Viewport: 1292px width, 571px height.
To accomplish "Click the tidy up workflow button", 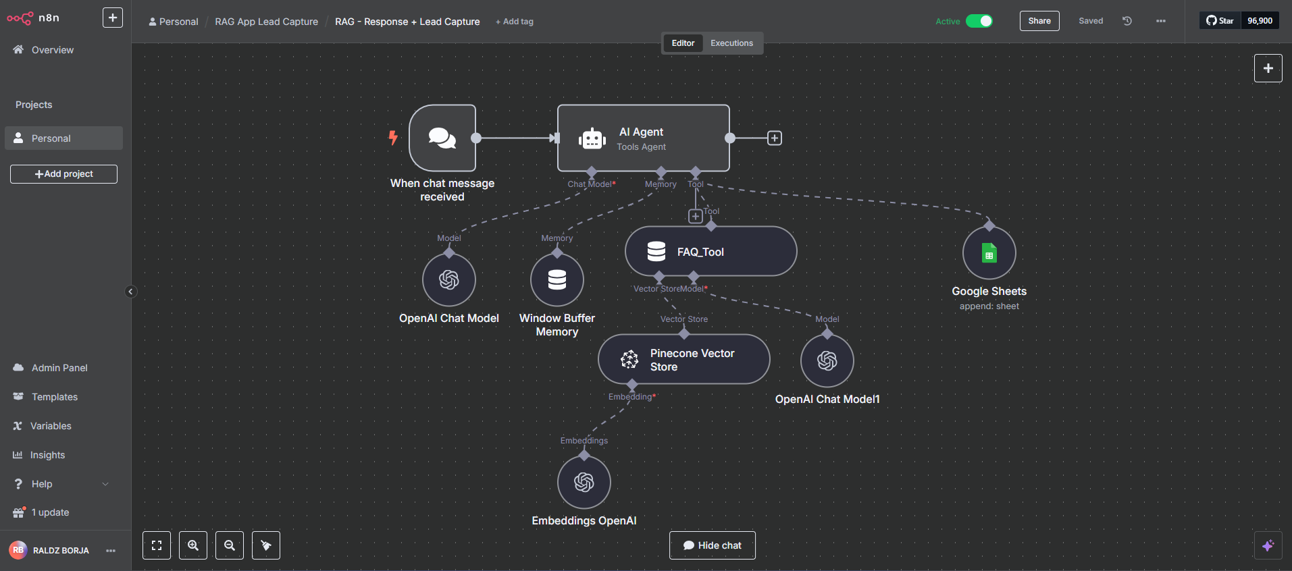I will (x=266, y=545).
